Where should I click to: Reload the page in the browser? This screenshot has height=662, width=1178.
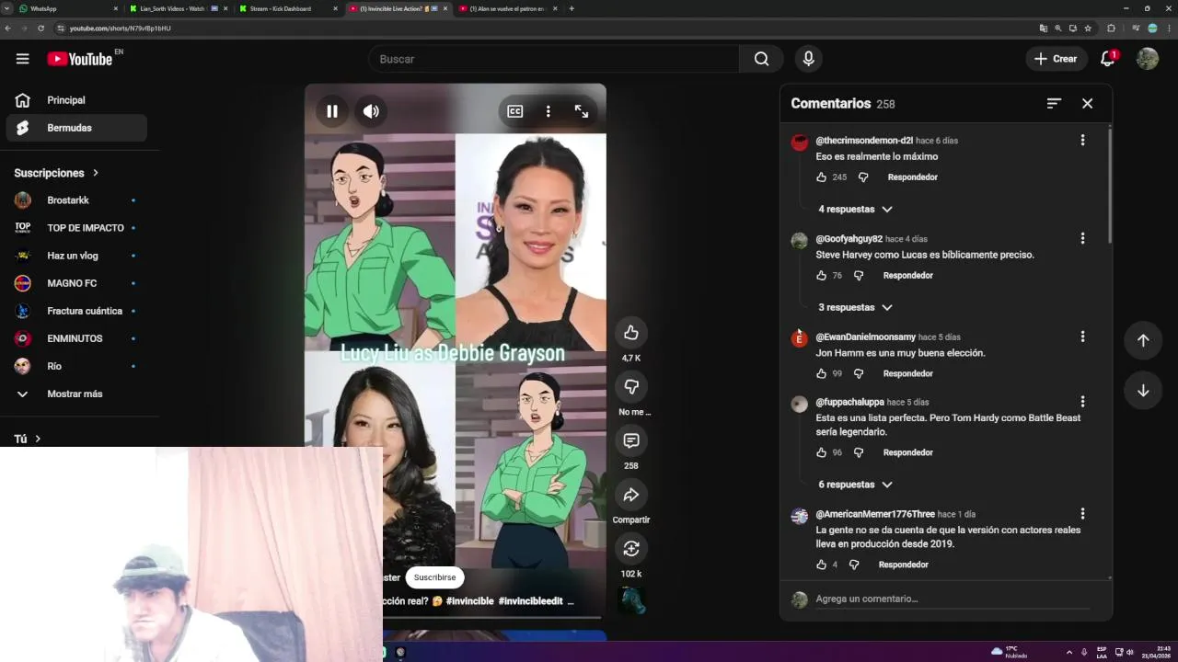pyautogui.click(x=40, y=29)
